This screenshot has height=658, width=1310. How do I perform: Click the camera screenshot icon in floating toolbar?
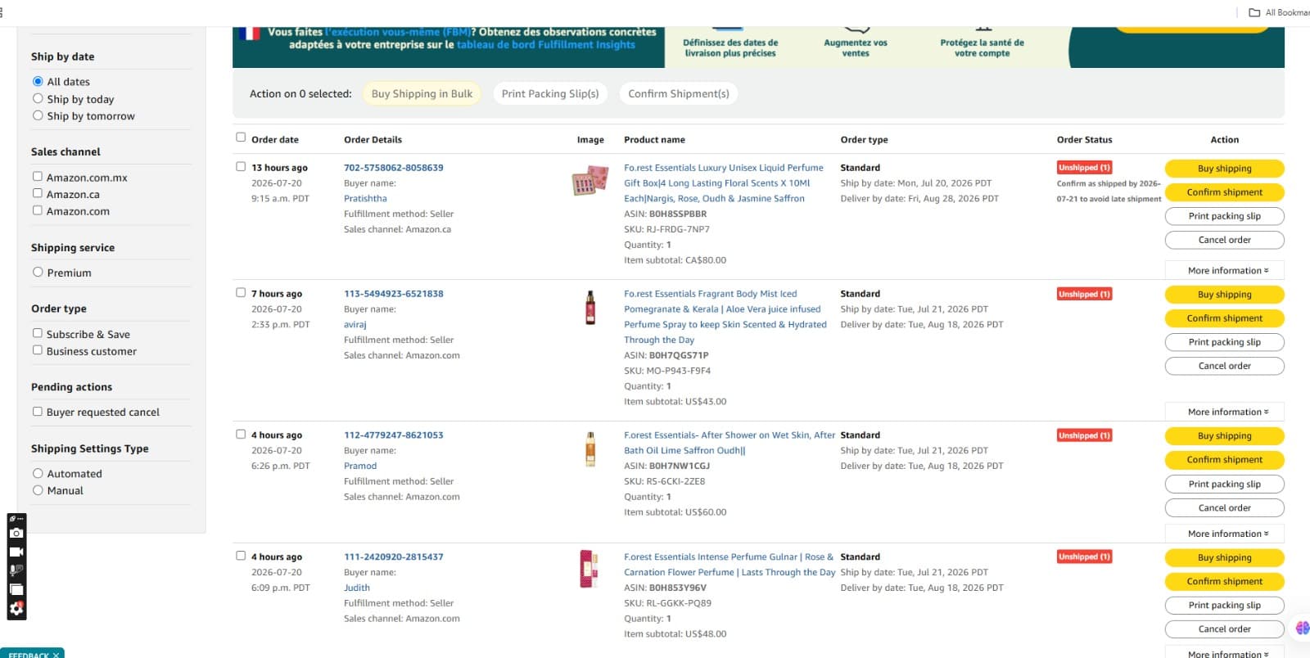[16, 533]
